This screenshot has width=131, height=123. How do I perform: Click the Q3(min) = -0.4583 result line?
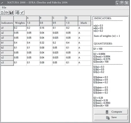click(102, 103)
